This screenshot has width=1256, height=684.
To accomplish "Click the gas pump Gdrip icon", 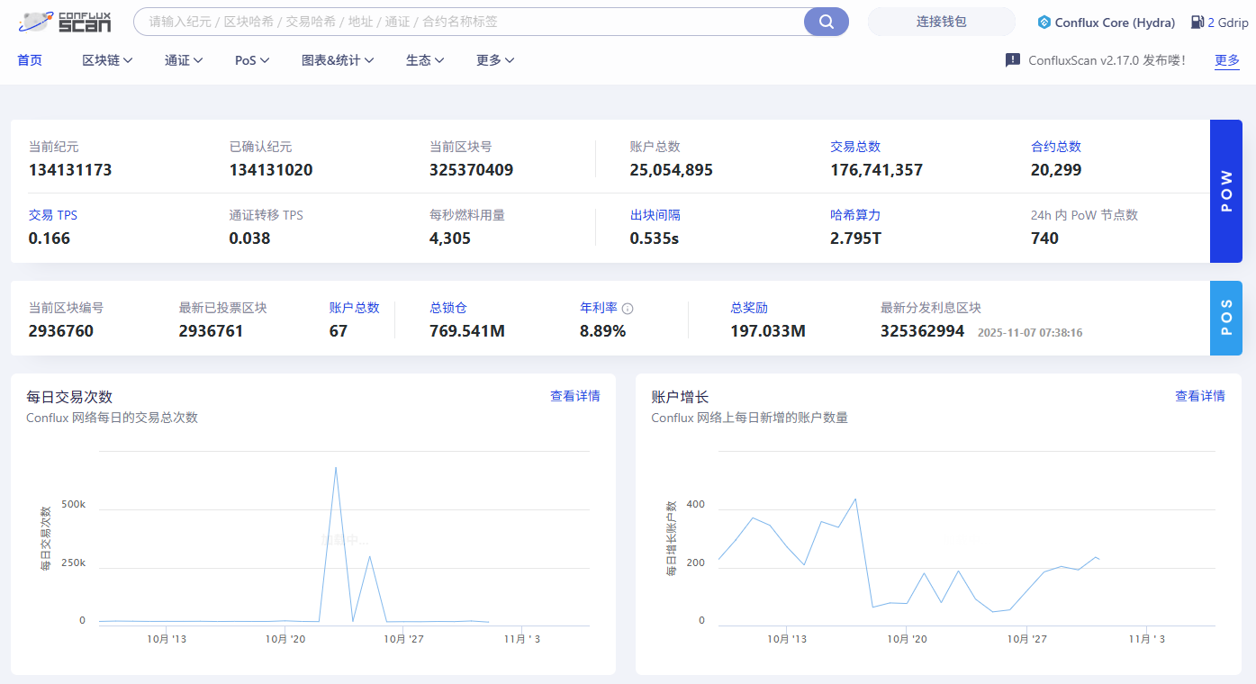I will click(1197, 22).
